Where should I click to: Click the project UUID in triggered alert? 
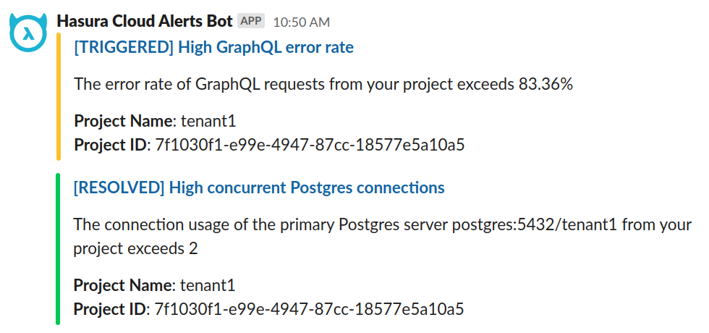(310, 145)
